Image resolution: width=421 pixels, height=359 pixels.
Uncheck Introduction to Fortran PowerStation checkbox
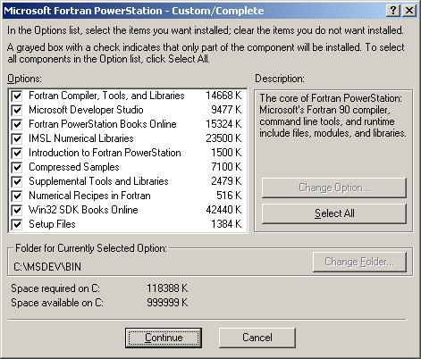[17, 153]
